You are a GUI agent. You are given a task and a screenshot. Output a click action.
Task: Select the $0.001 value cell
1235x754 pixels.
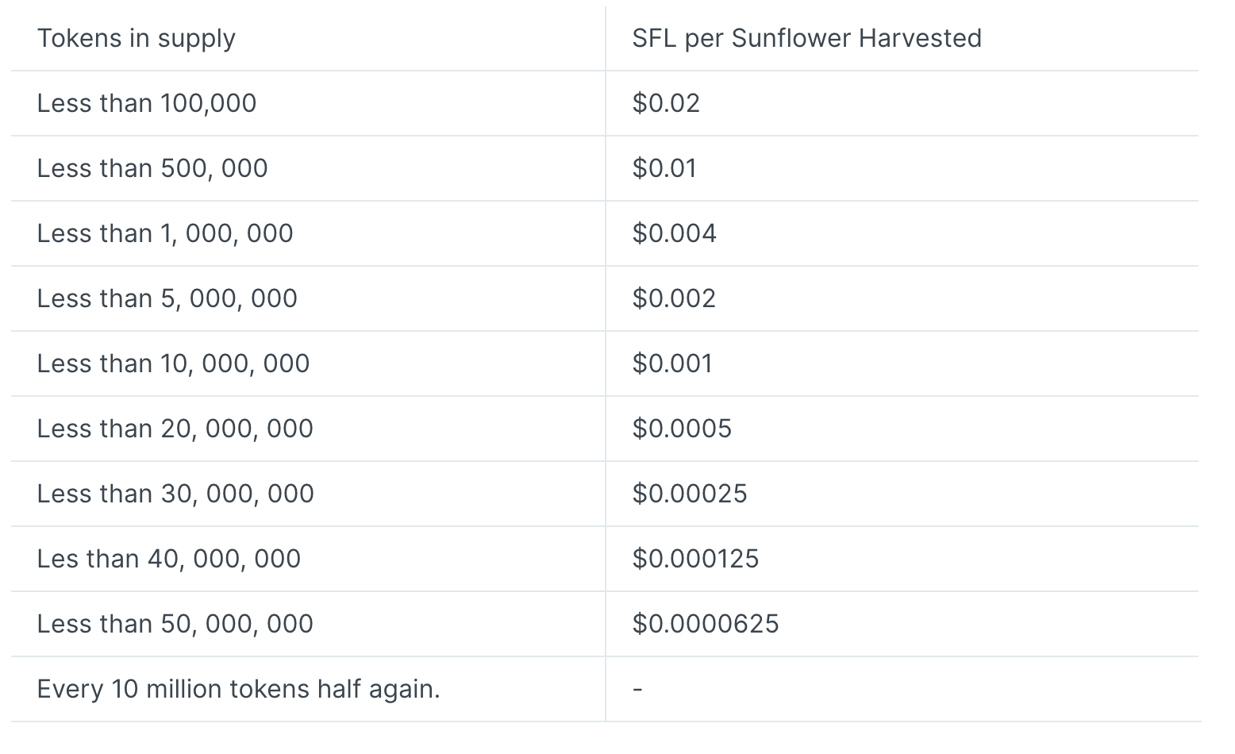click(672, 364)
